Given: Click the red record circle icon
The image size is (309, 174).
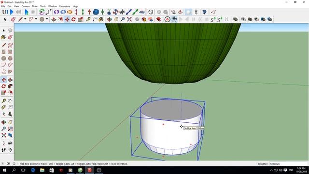Looking at the screenshot, I should pos(168,19).
